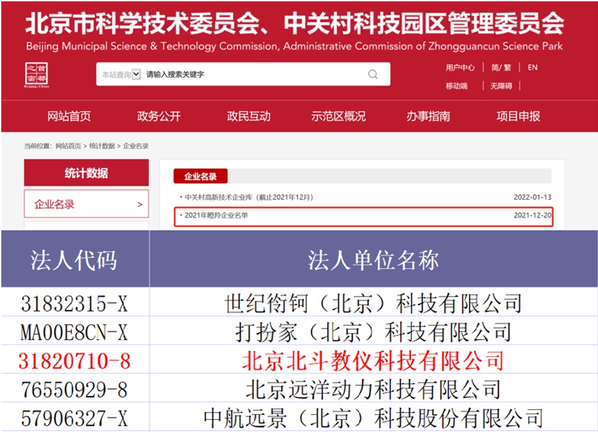Click the search magnifier icon

pyautogui.click(x=373, y=75)
